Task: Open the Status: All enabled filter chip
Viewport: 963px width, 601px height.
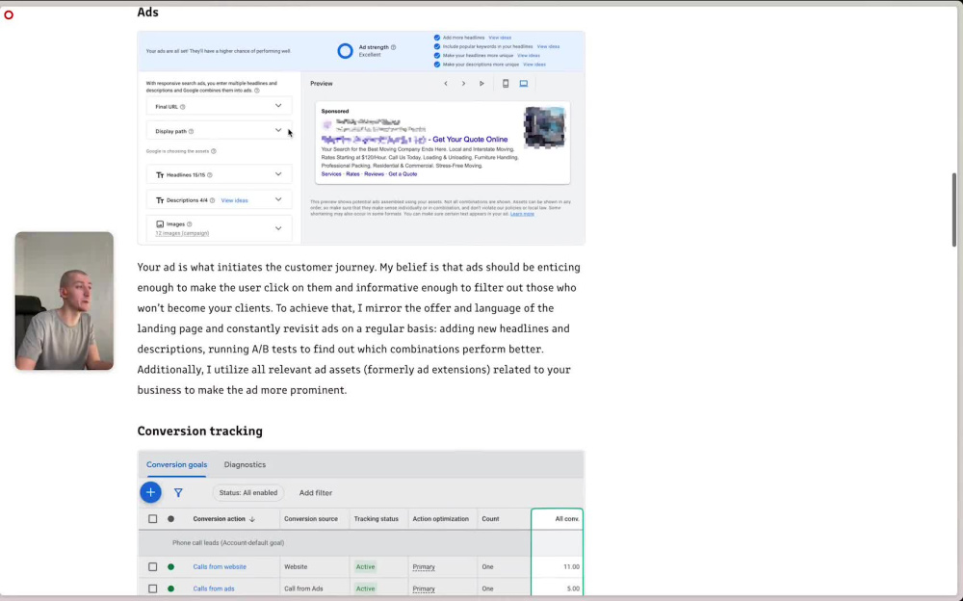Action: pyautogui.click(x=248, y=493)
